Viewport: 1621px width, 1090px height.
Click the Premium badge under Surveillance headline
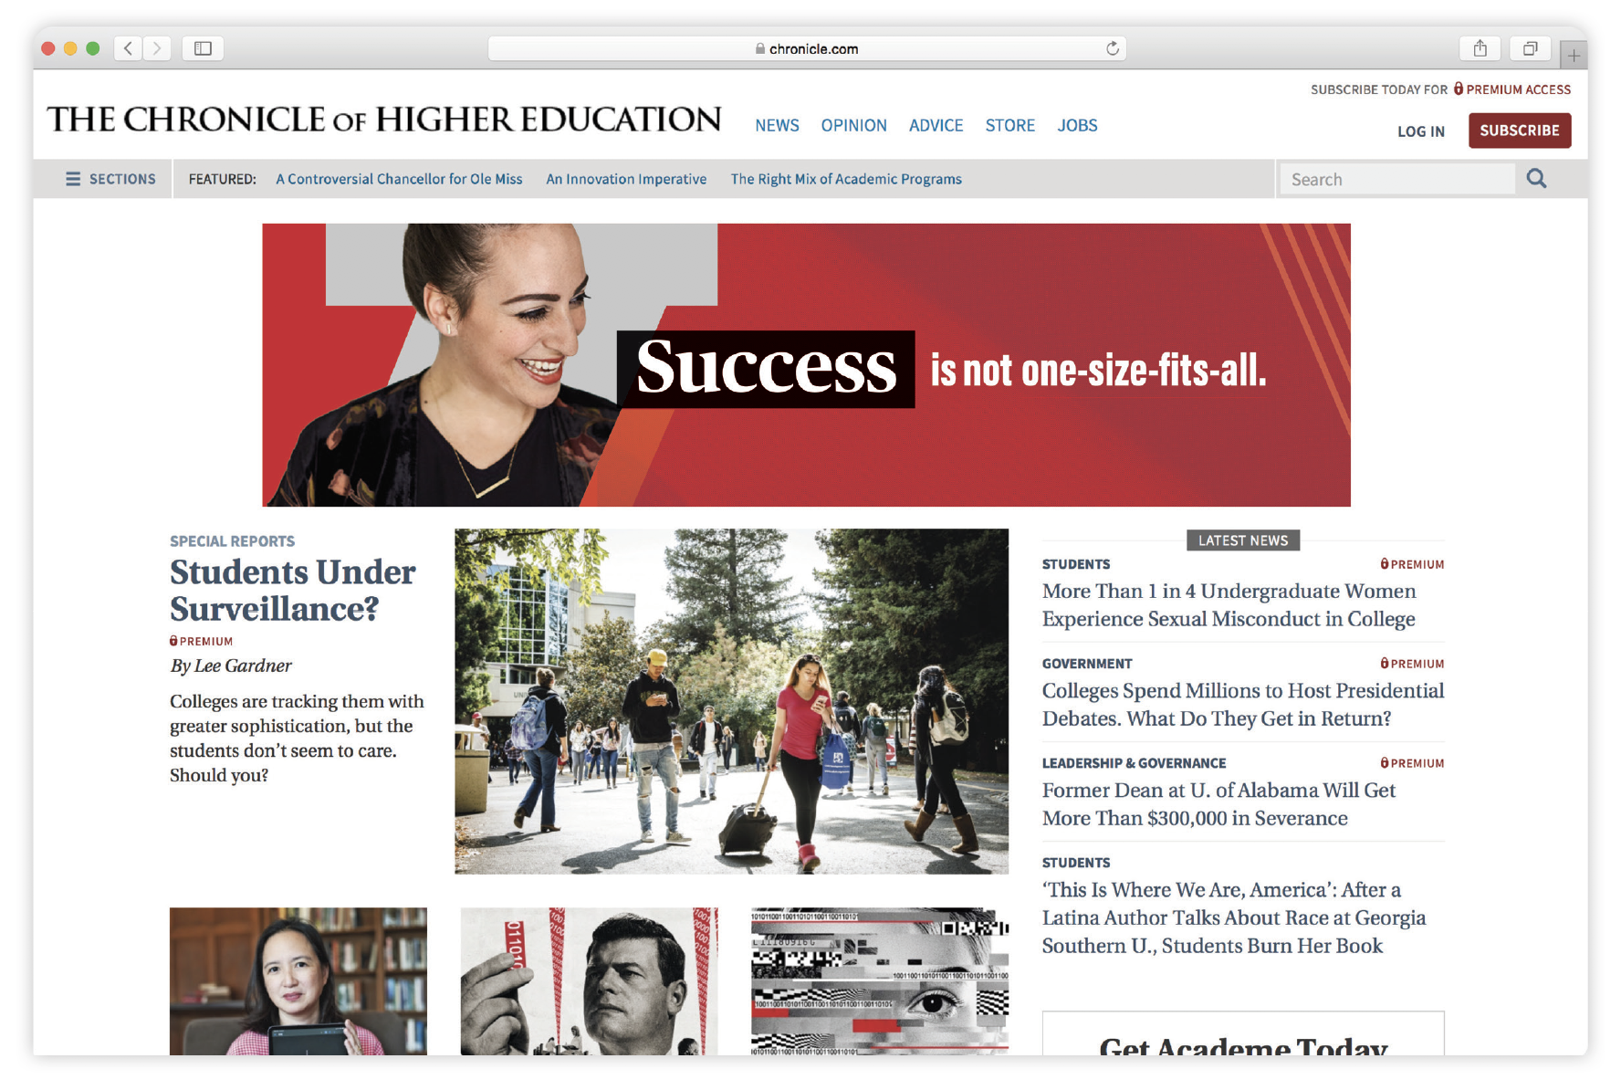click(x=201, y=641)
